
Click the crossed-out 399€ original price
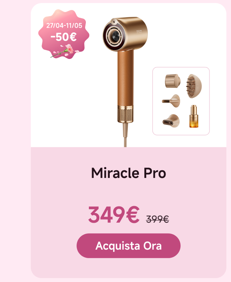pos(157,219)
